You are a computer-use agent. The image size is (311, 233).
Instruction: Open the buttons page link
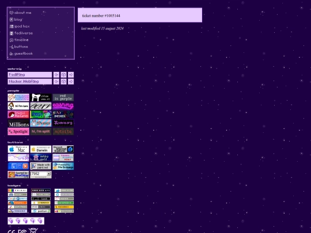click(x=18, y=47)
